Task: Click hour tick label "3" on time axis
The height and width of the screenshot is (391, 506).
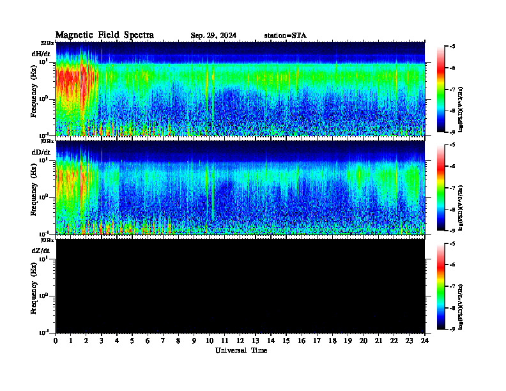Action: pyautogui.click(x=102, y=341)
